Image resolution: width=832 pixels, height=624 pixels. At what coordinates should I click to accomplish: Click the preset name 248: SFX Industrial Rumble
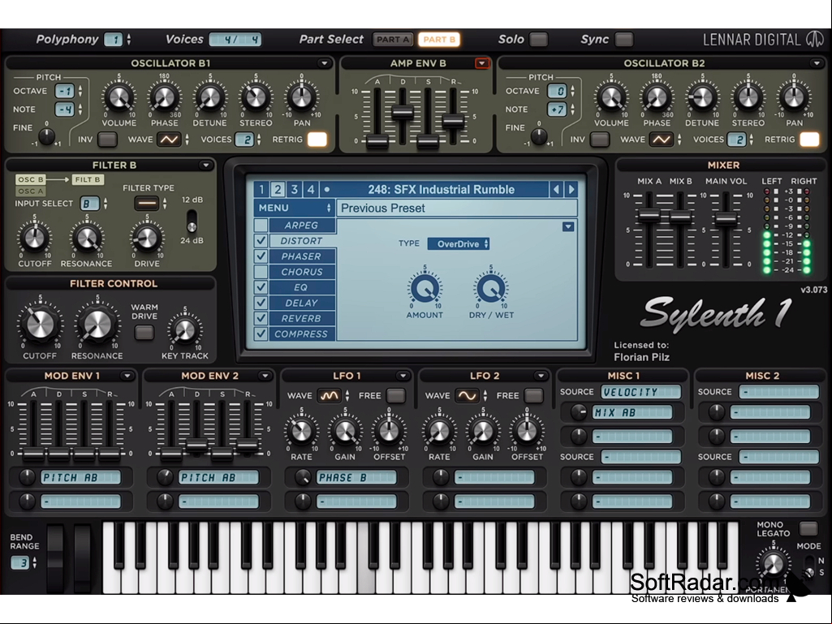tap(442, 189)
